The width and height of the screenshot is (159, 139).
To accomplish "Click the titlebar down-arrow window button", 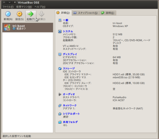I will coord(10,2).
